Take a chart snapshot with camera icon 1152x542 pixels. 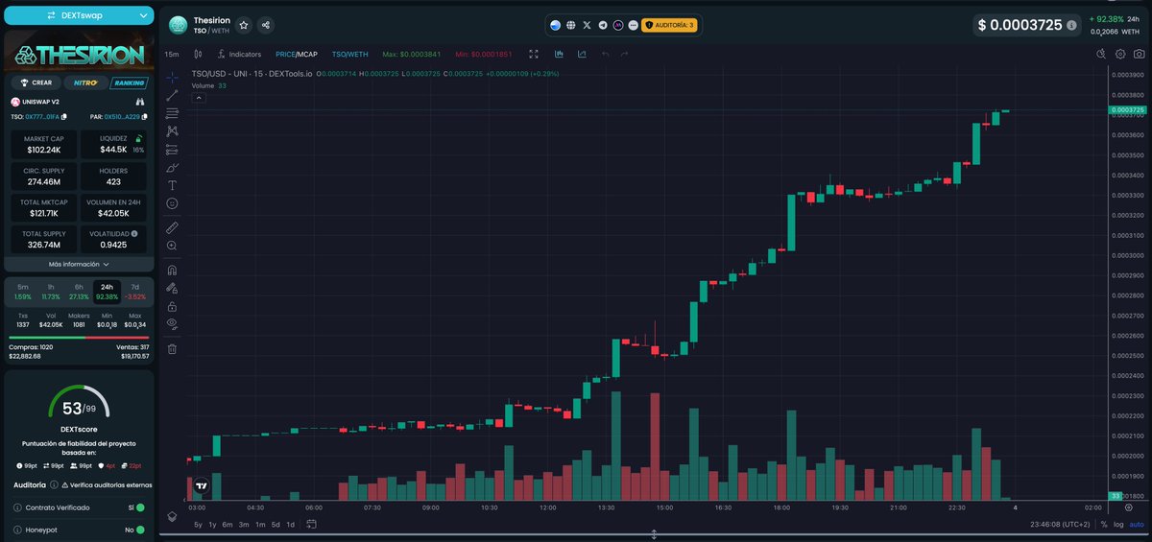click(1139, 55)
